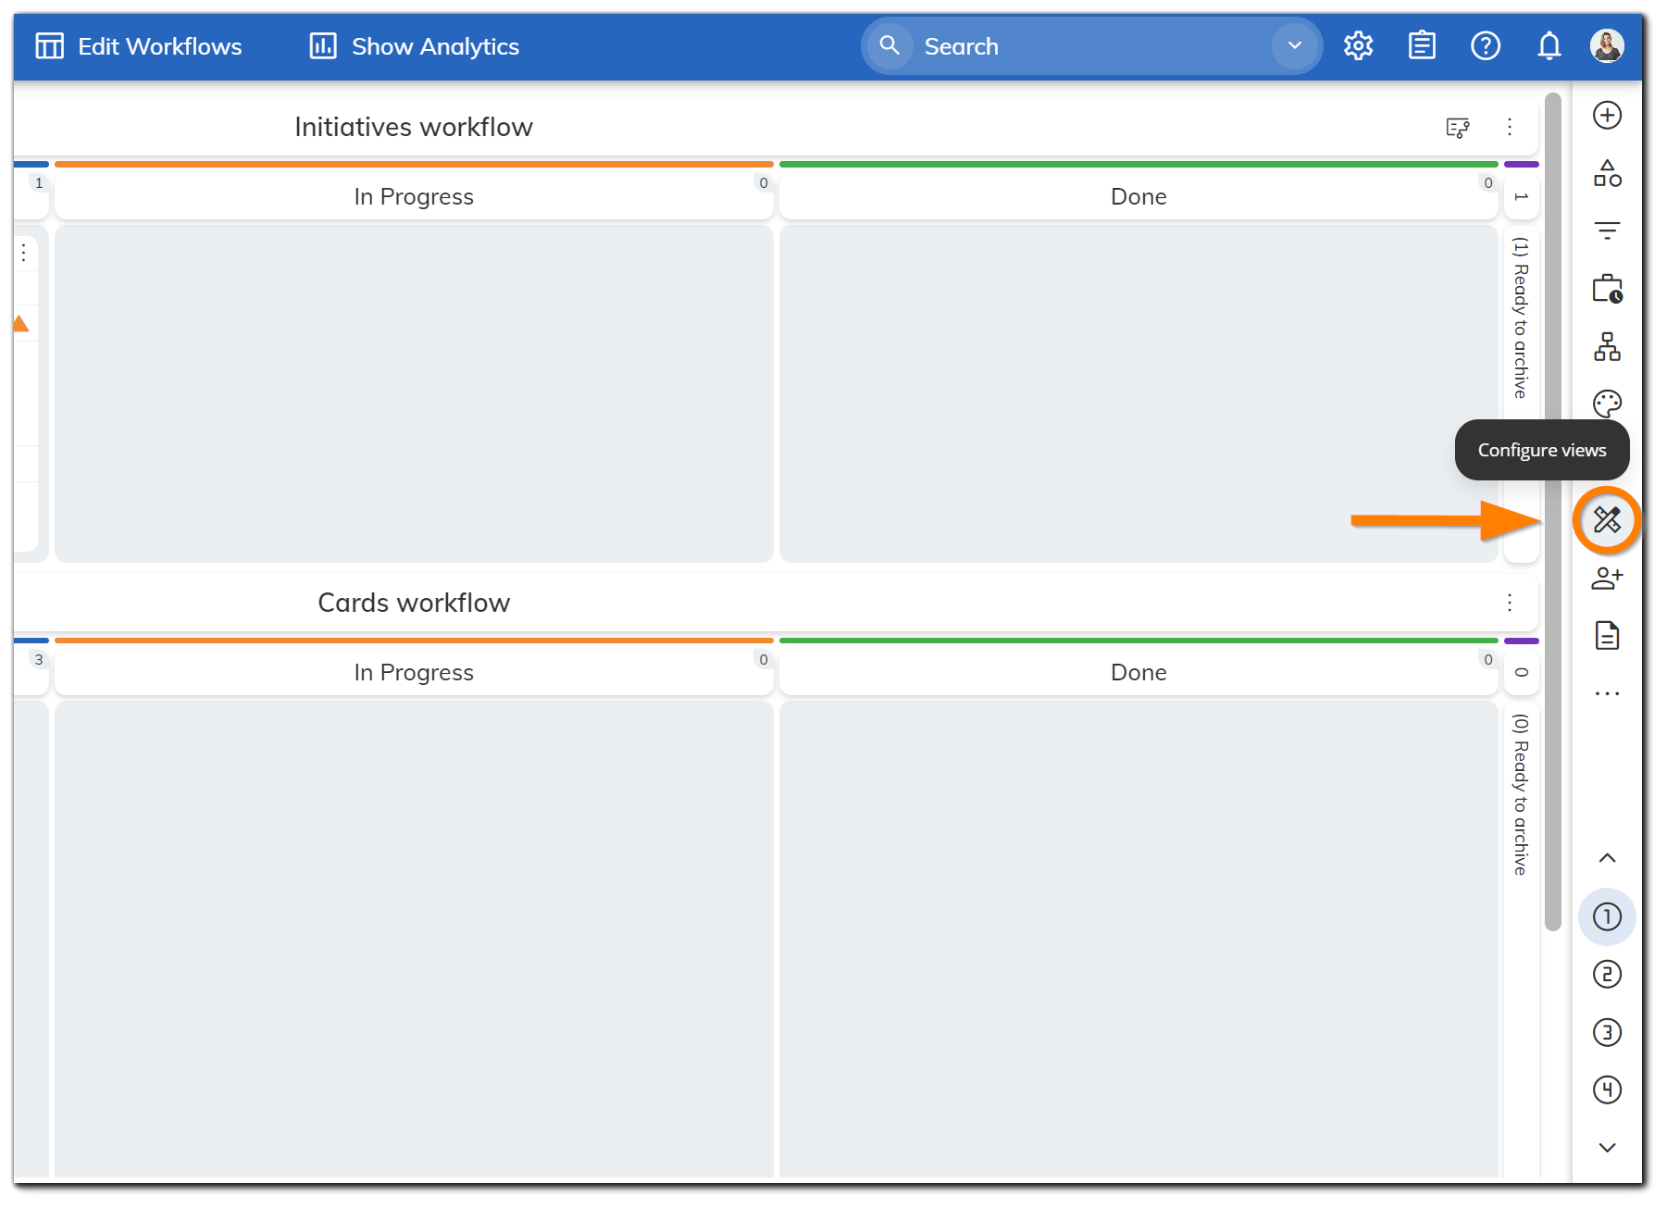
Task: Click the add user icon
Action: click(x=1607, y=579)
